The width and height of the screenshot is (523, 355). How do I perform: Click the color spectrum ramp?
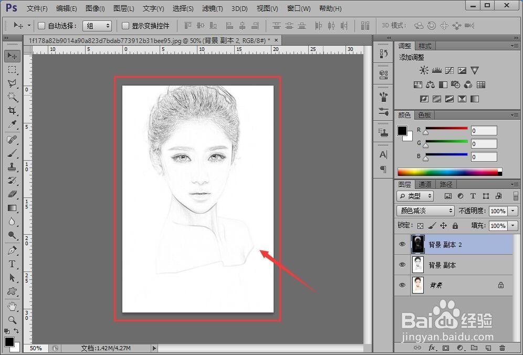point(449,172)
